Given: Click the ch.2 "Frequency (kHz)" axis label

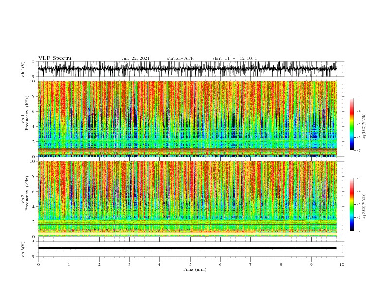Looking at the screenshot, I should (x=27, y=193).
